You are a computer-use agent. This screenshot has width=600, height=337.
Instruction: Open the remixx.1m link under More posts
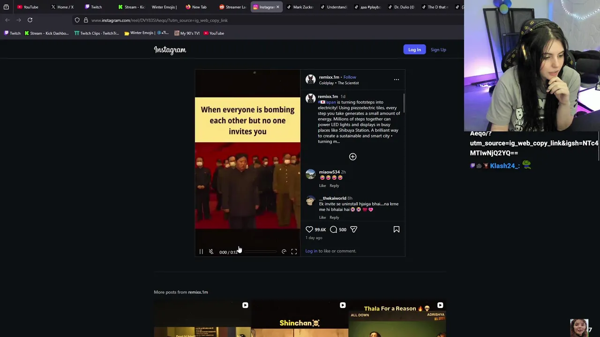[198, 292]
